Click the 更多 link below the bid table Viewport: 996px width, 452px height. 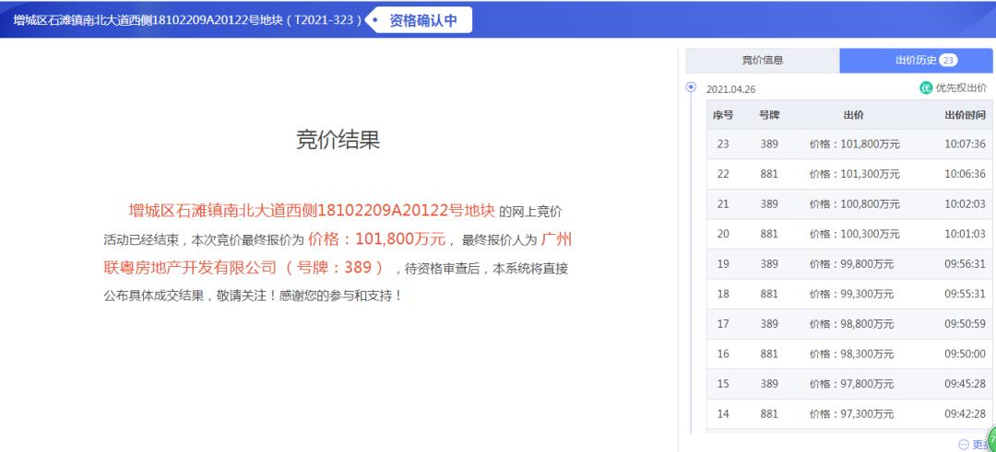click(975, 445)
